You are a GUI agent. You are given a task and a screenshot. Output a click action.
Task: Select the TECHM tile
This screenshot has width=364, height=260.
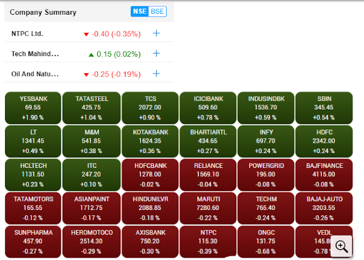click(x=266, y=208)
